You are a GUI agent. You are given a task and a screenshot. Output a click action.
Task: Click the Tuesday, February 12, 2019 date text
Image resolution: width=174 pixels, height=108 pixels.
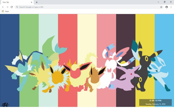click(155, 104)
